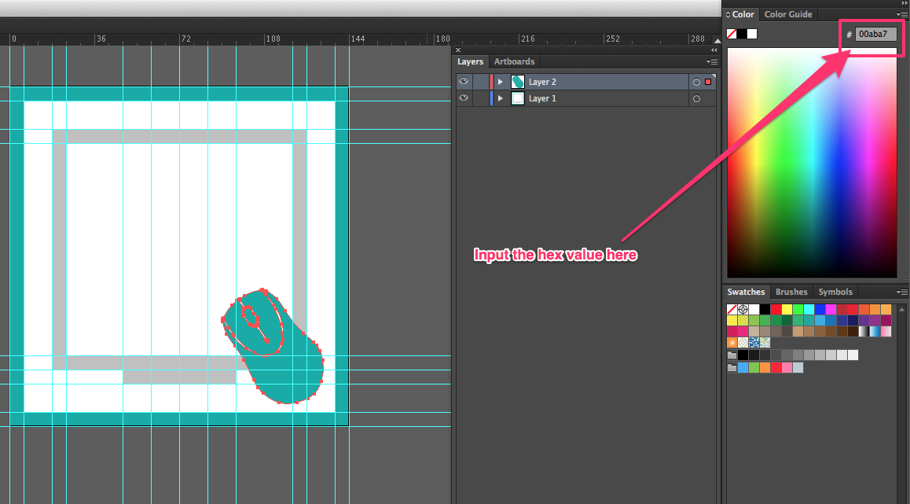Viewport: 910px width, 504px height.
Task: Expand Layer 2 contents with its triangle
Action: (x=501, y=81)
